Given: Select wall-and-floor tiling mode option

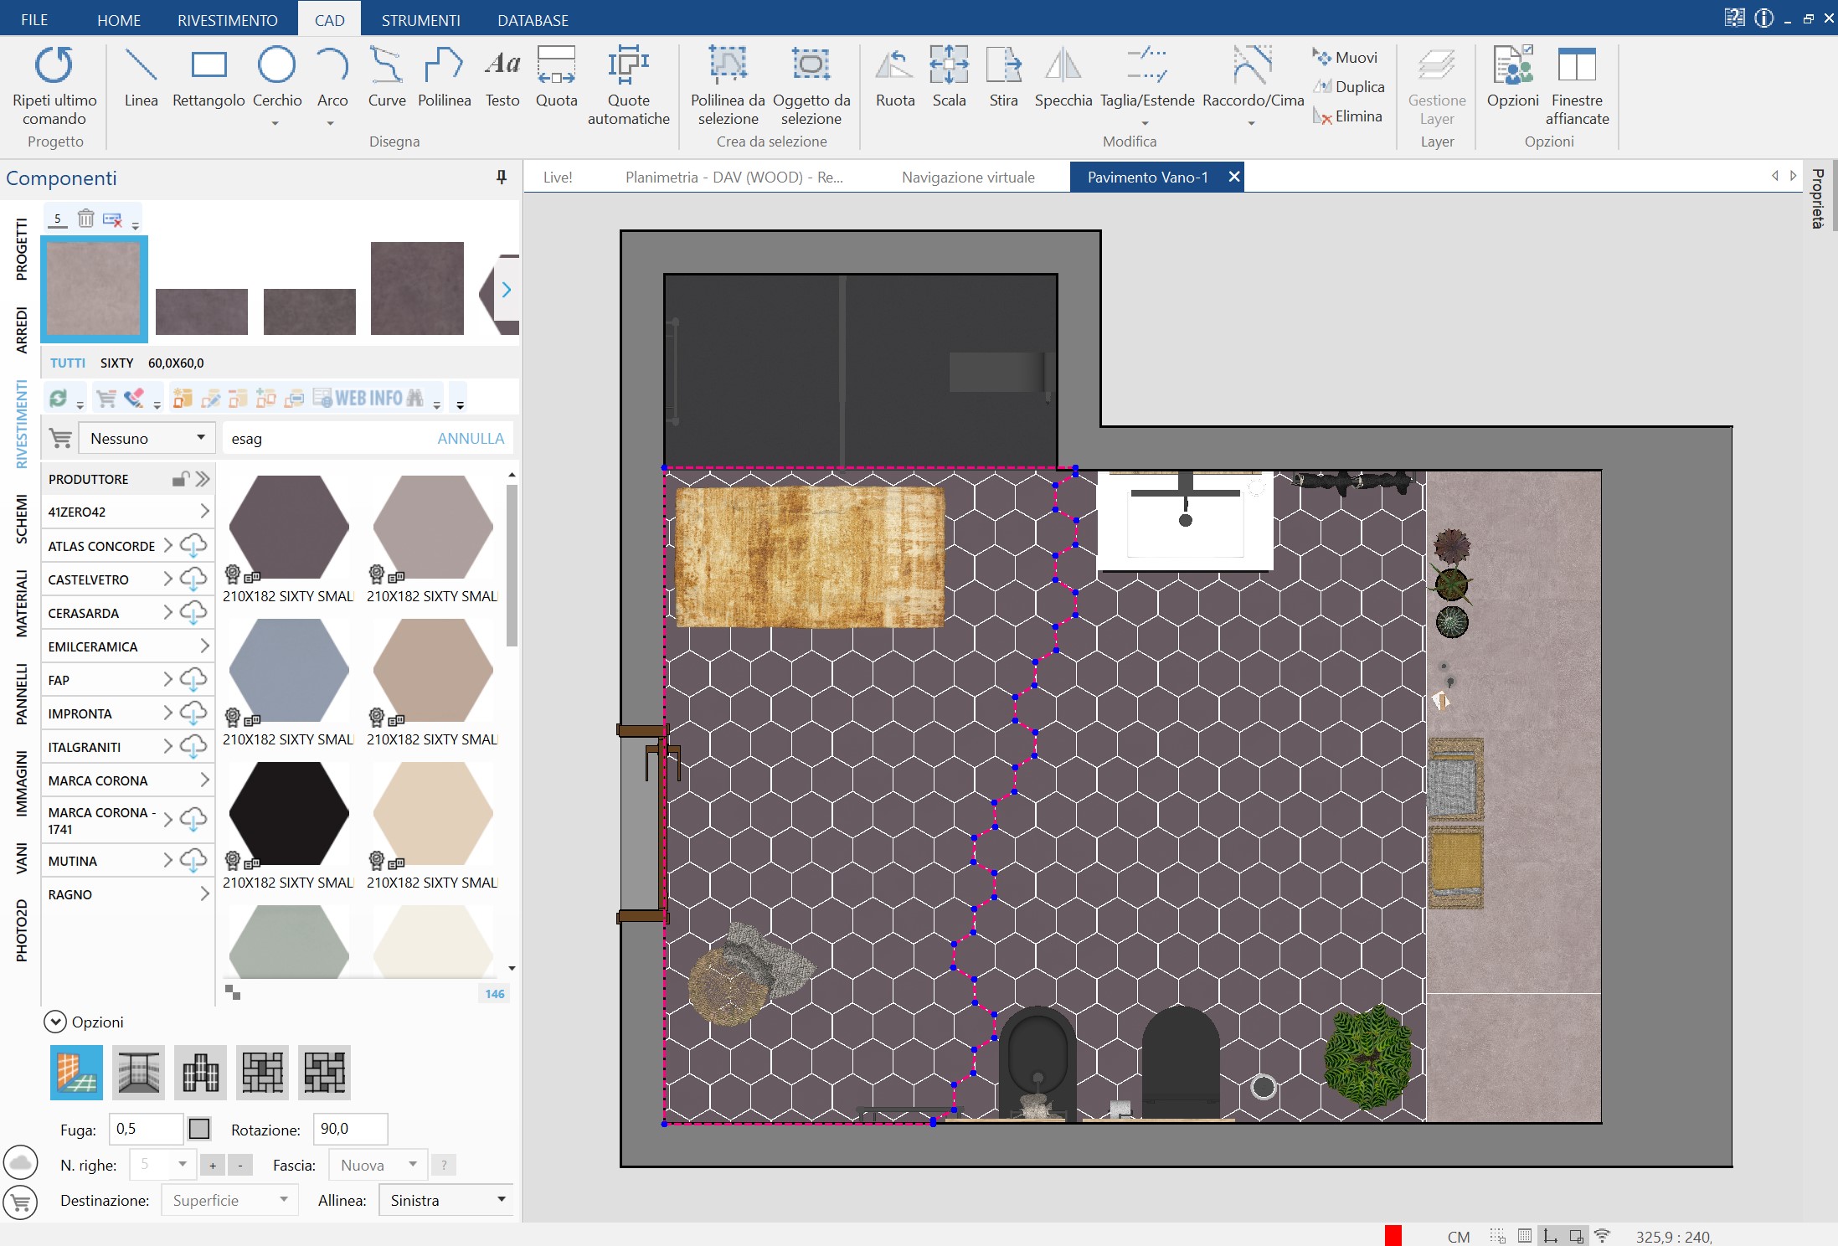Looking at the screenshot, I should click(76, 1072).
